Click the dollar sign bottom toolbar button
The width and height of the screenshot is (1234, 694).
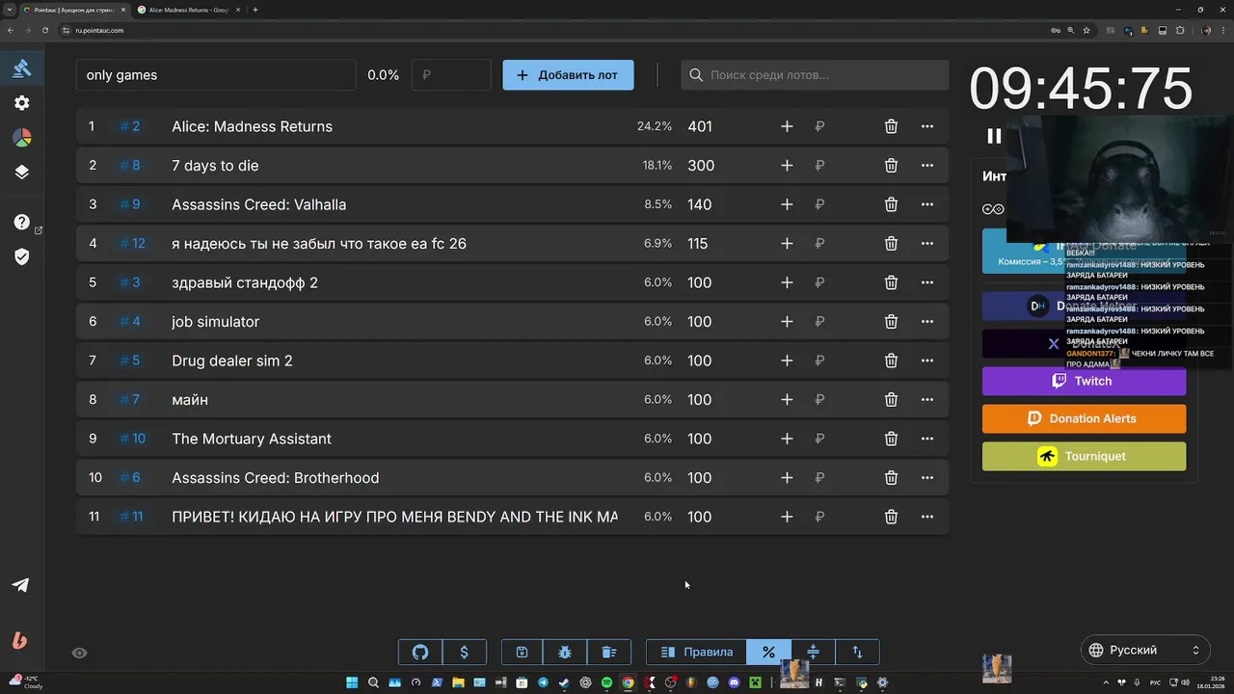tap(465, 652)
